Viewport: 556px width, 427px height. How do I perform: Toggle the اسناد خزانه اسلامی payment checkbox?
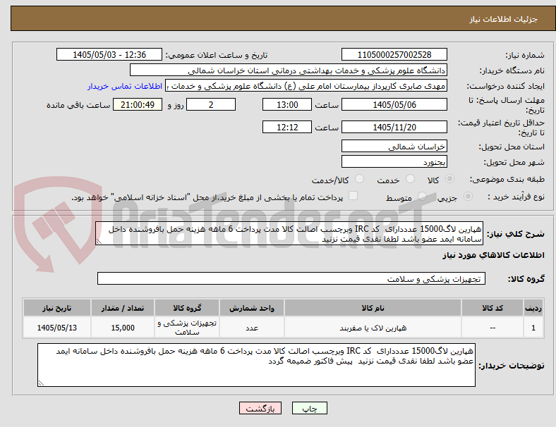point(353,196)
